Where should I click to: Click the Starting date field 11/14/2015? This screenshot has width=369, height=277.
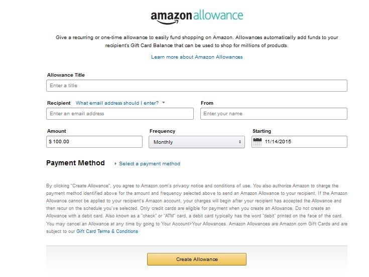304,142
